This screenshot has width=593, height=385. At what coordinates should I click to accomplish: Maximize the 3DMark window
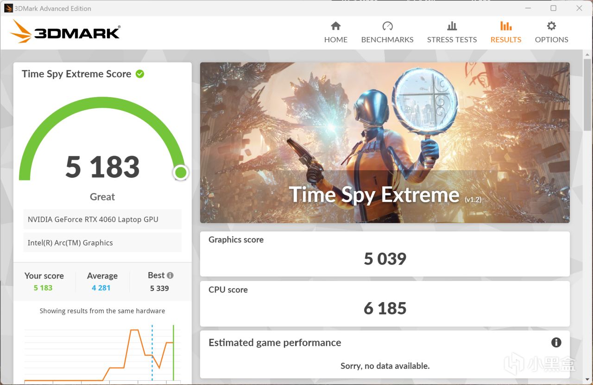tap(554, 8)
